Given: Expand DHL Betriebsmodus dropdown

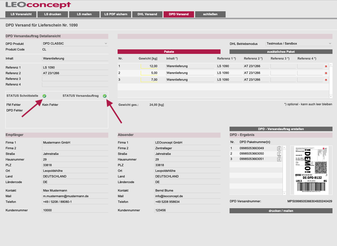Looking at the screenshot, I should tap(299, 43).
